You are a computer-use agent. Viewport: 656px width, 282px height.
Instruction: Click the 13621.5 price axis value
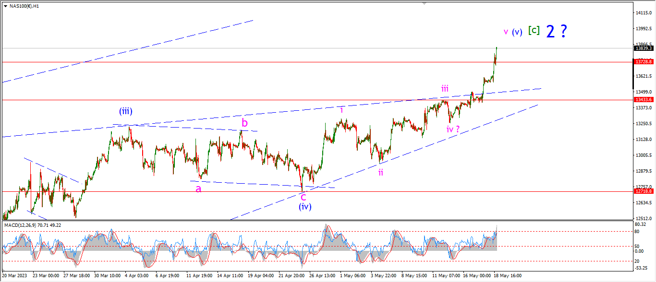[644, 76]
